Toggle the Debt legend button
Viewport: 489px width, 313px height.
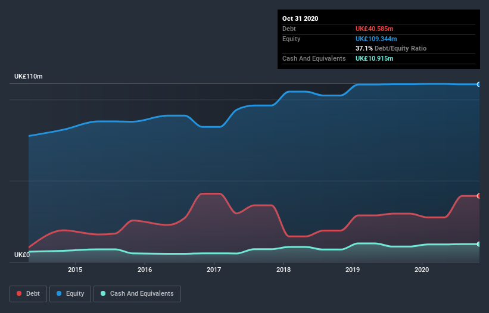tap(28, 294)
